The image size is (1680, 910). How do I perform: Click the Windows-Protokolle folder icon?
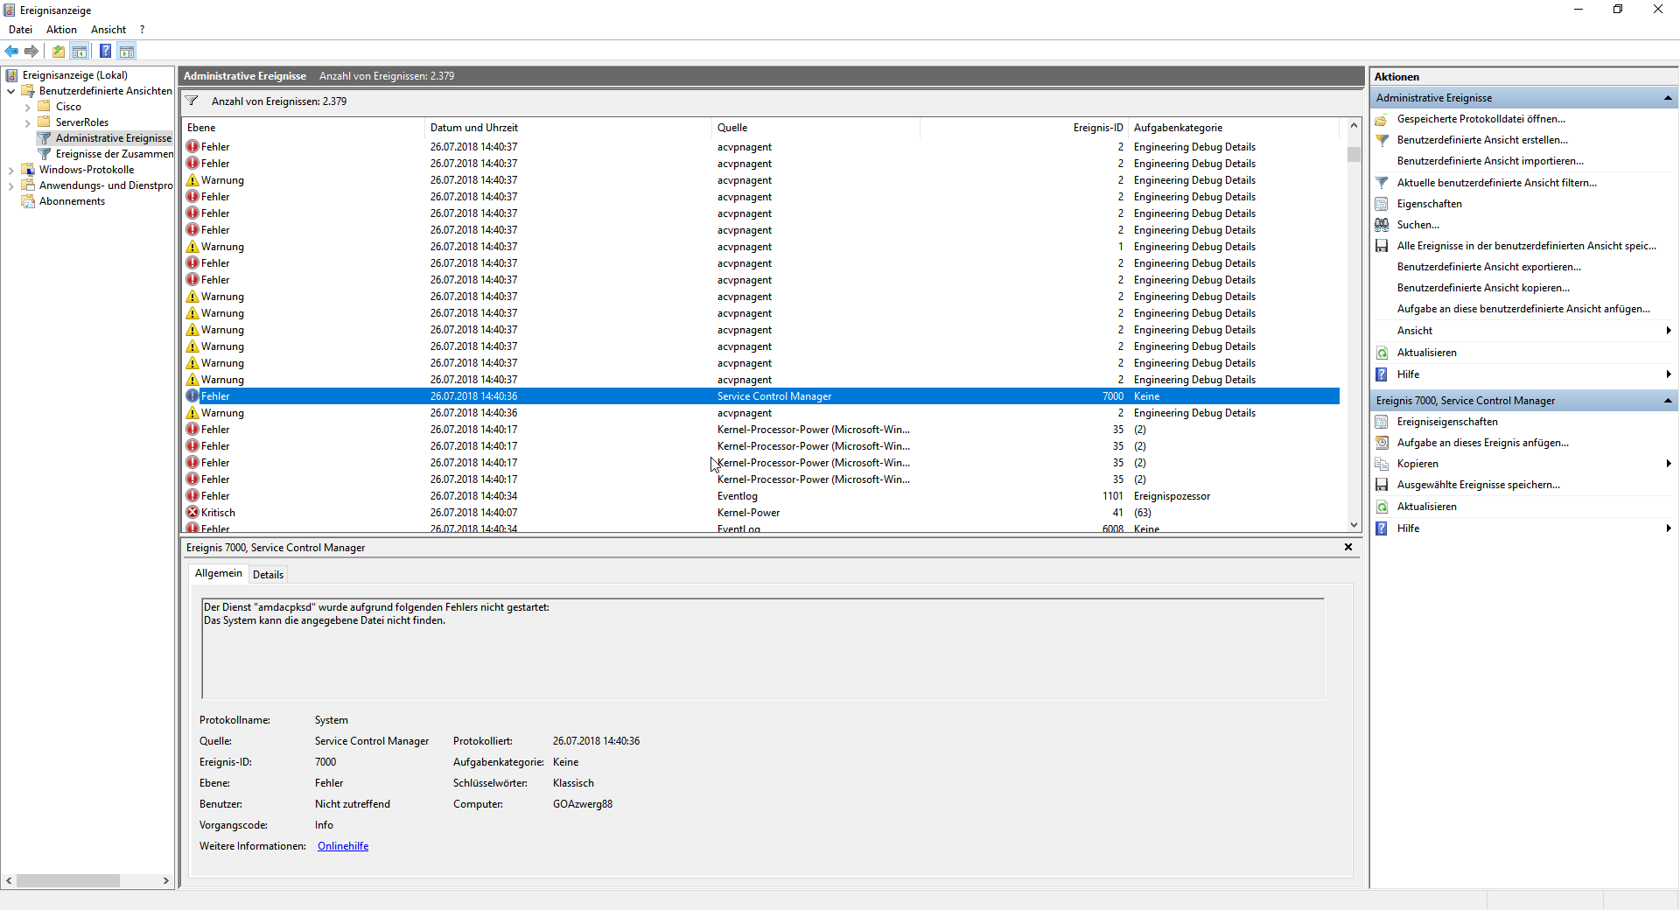(x=28, y=170)
